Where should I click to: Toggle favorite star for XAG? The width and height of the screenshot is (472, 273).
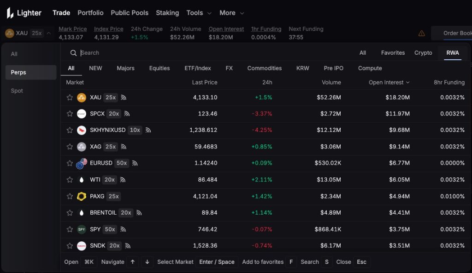tap(70, 147)
